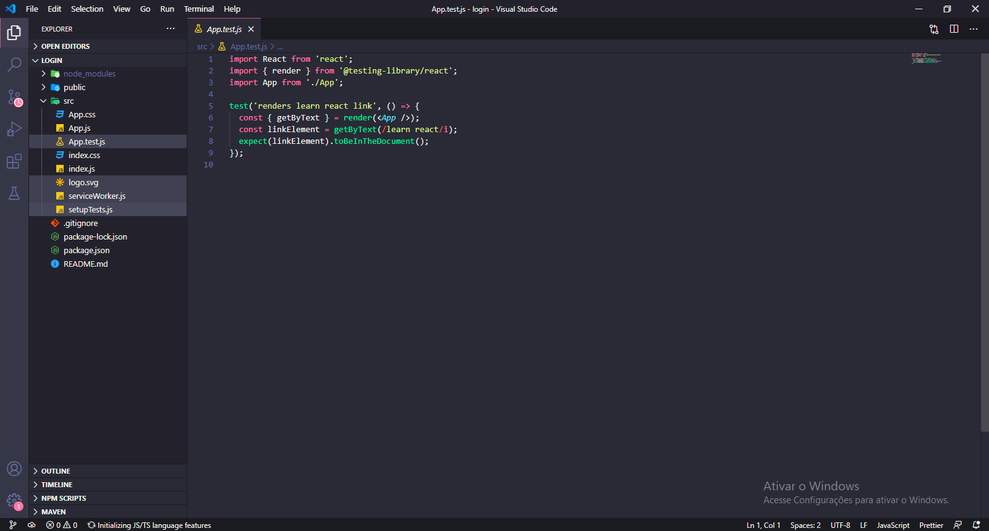This screenshot has width=989, height=531.
Task: Open the Selection menu
Action: [87, 9]
